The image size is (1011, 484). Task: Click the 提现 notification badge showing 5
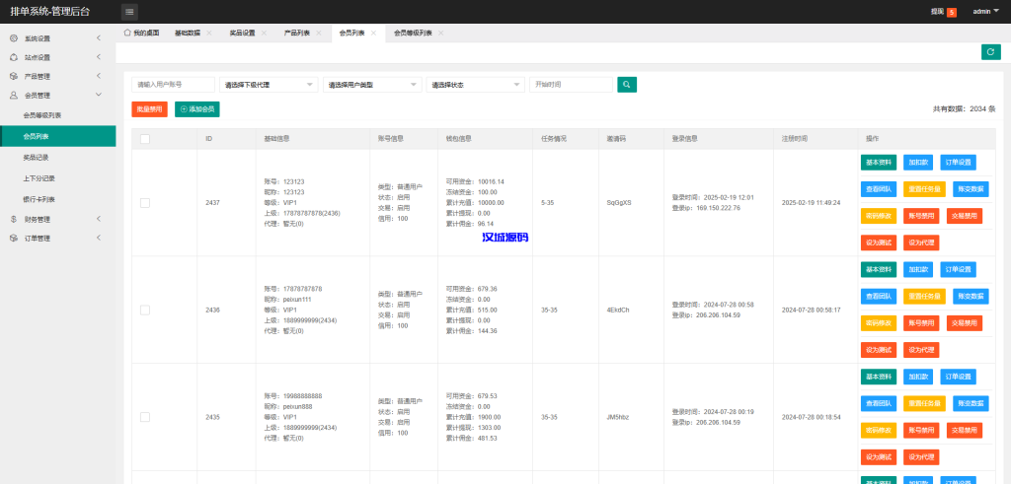952,12
